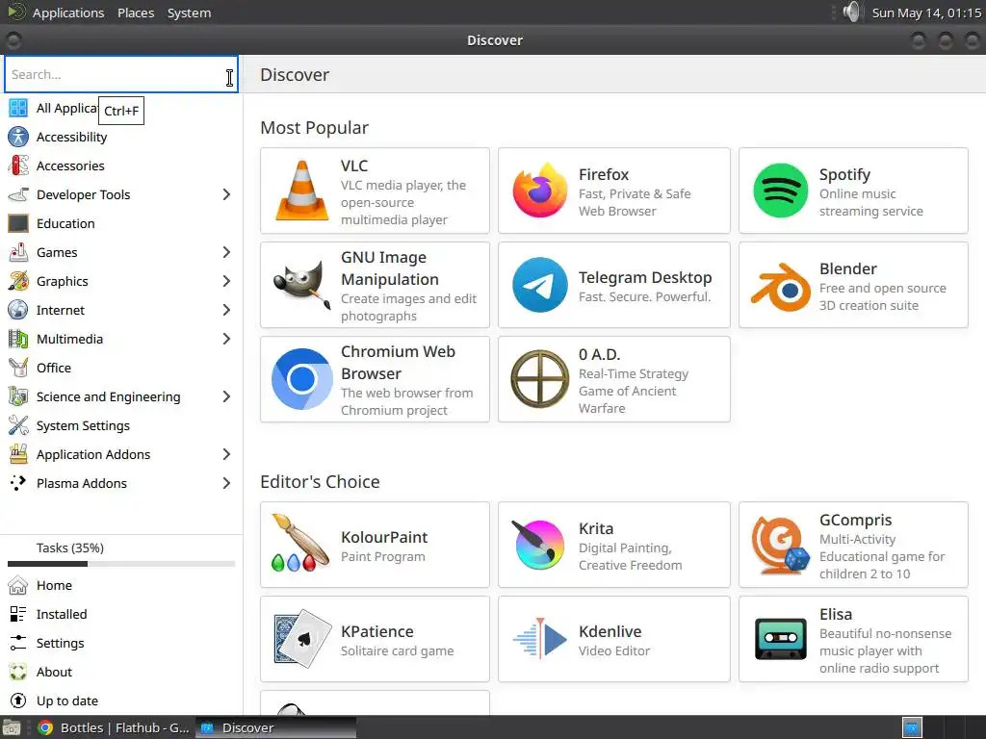
Task: Expand the Internet category arrow
Action: (226, 311)
